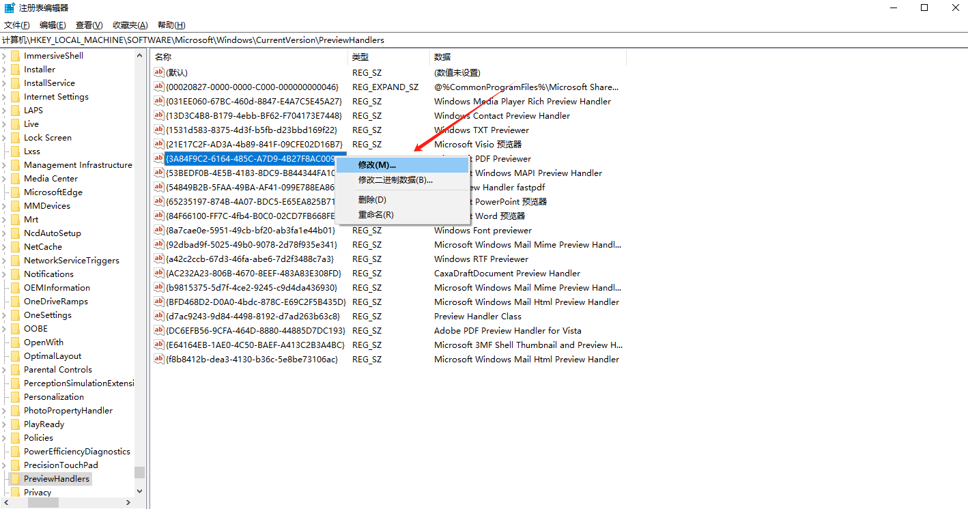Select the PrecisionTouchPad key
The height and width of the screenshot is (509, 968).
61,465
